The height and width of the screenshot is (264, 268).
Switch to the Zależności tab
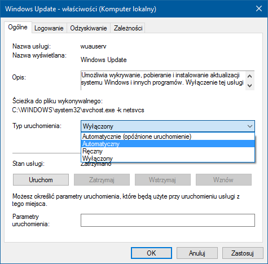[x=128, y=28]
